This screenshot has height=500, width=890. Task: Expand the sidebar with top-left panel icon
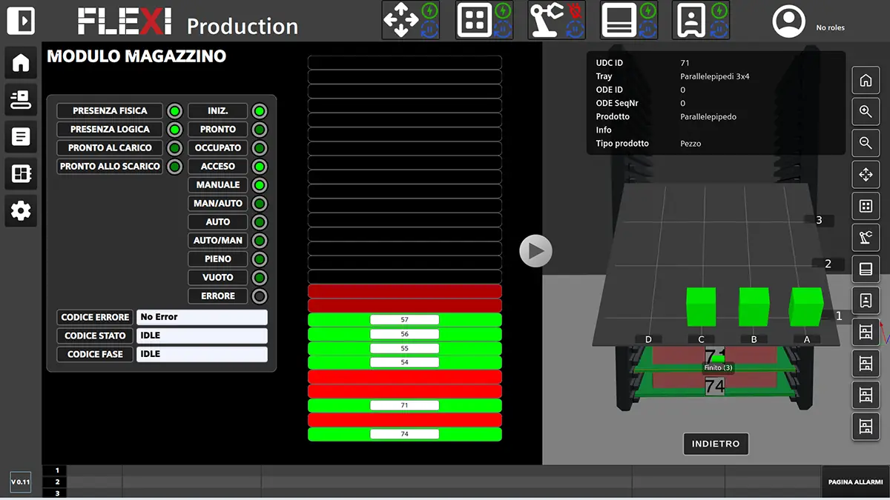pos(21,21)
